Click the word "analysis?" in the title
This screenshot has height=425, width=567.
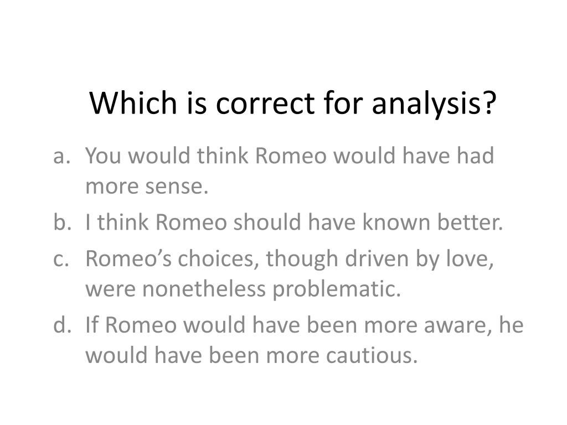434,104
